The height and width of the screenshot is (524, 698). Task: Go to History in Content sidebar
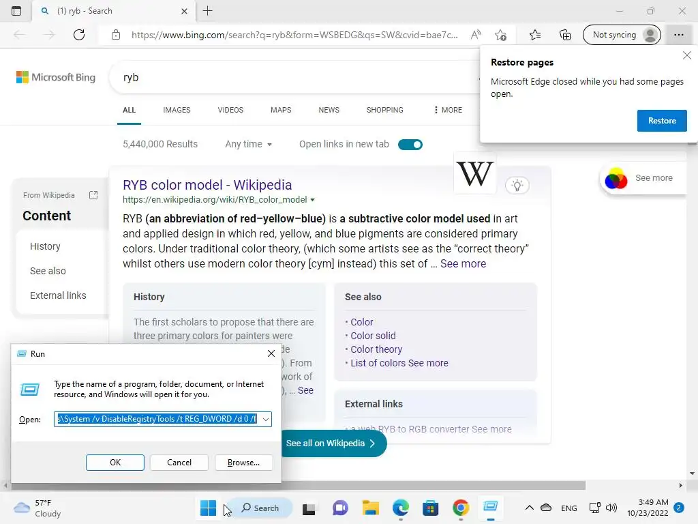tap(45, 246)
